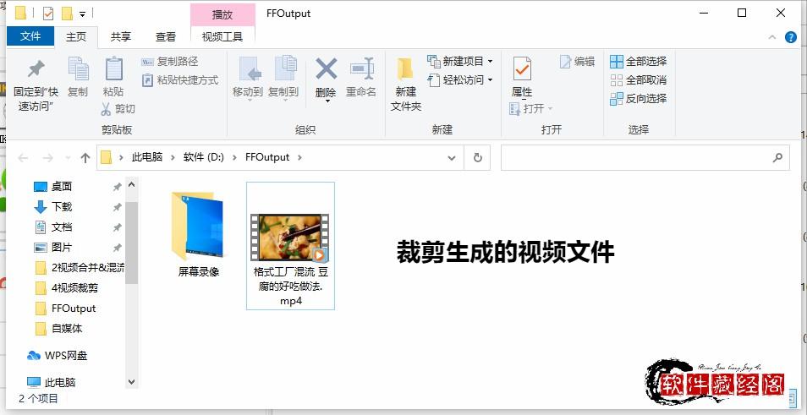
Task: Click the search magnifier icon
Action: click(777, 158)
